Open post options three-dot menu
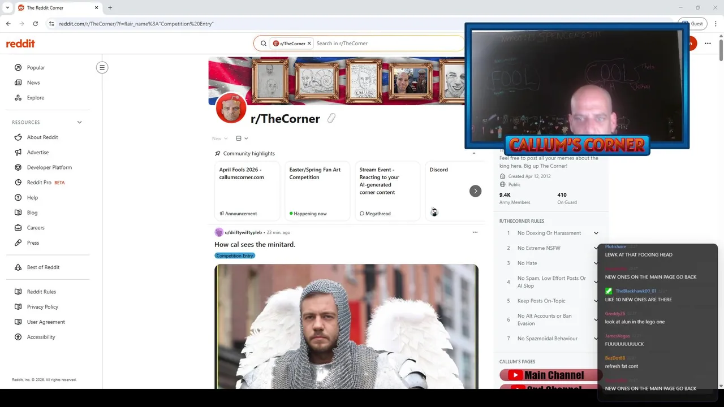 click(475, 232)
